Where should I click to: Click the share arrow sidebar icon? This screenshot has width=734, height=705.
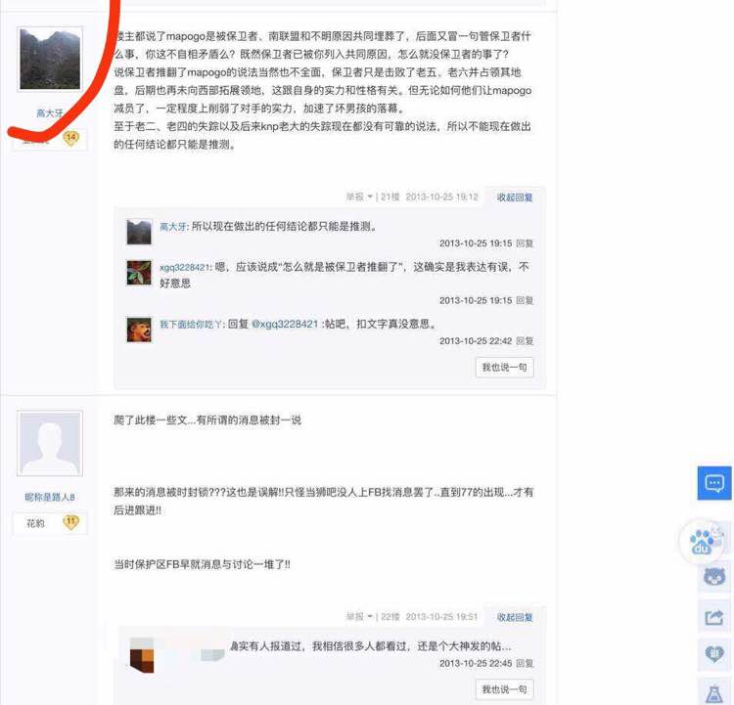point(714,618)
